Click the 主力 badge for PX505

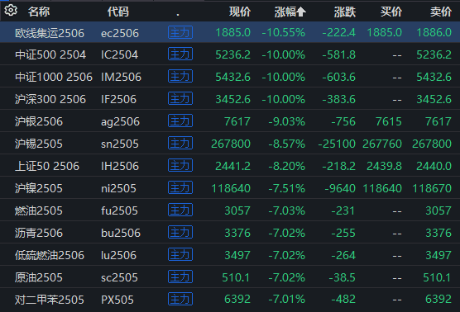[180, 299]
